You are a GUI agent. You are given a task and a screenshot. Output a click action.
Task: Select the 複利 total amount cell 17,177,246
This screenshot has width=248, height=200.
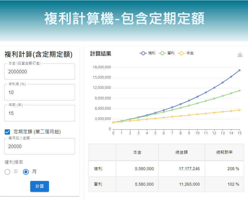[189, 169]
